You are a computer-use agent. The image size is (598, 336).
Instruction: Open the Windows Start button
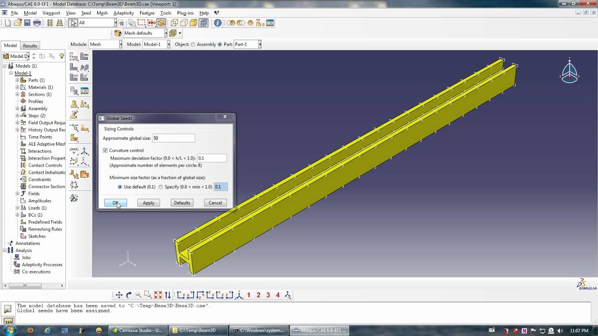[x=10, y=330]
